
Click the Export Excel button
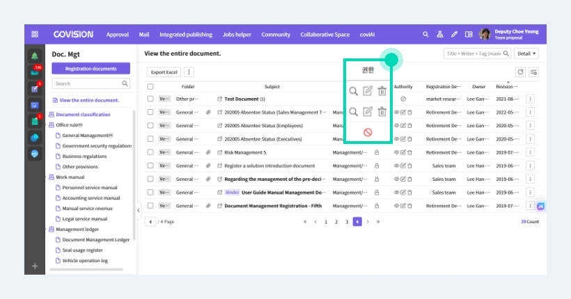tap(164, 72)
